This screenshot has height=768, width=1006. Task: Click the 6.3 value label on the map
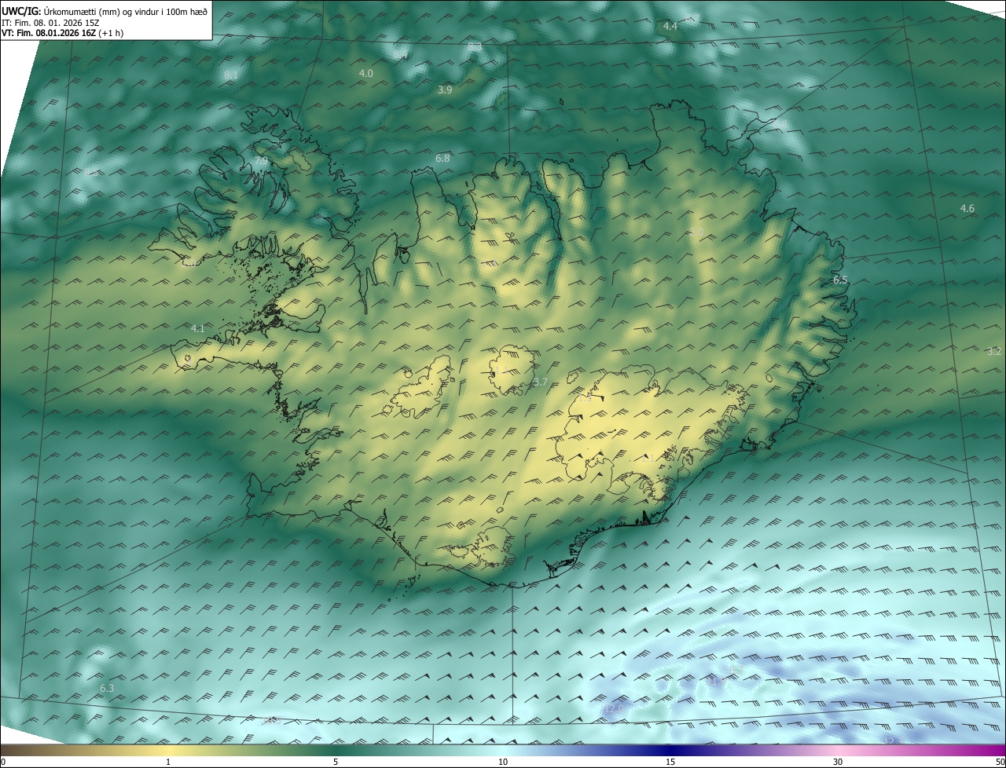(x=107, y=688)
